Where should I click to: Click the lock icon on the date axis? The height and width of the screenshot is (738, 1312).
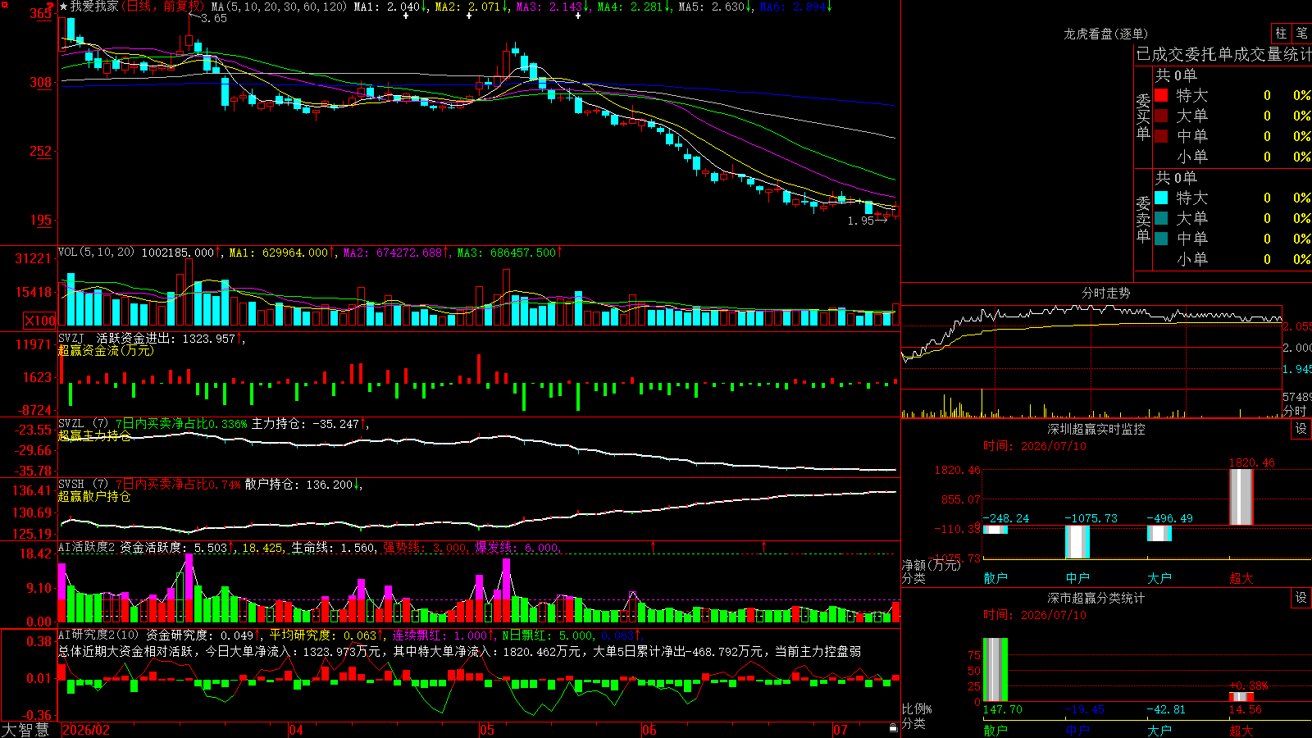click(x=893, y=727)
